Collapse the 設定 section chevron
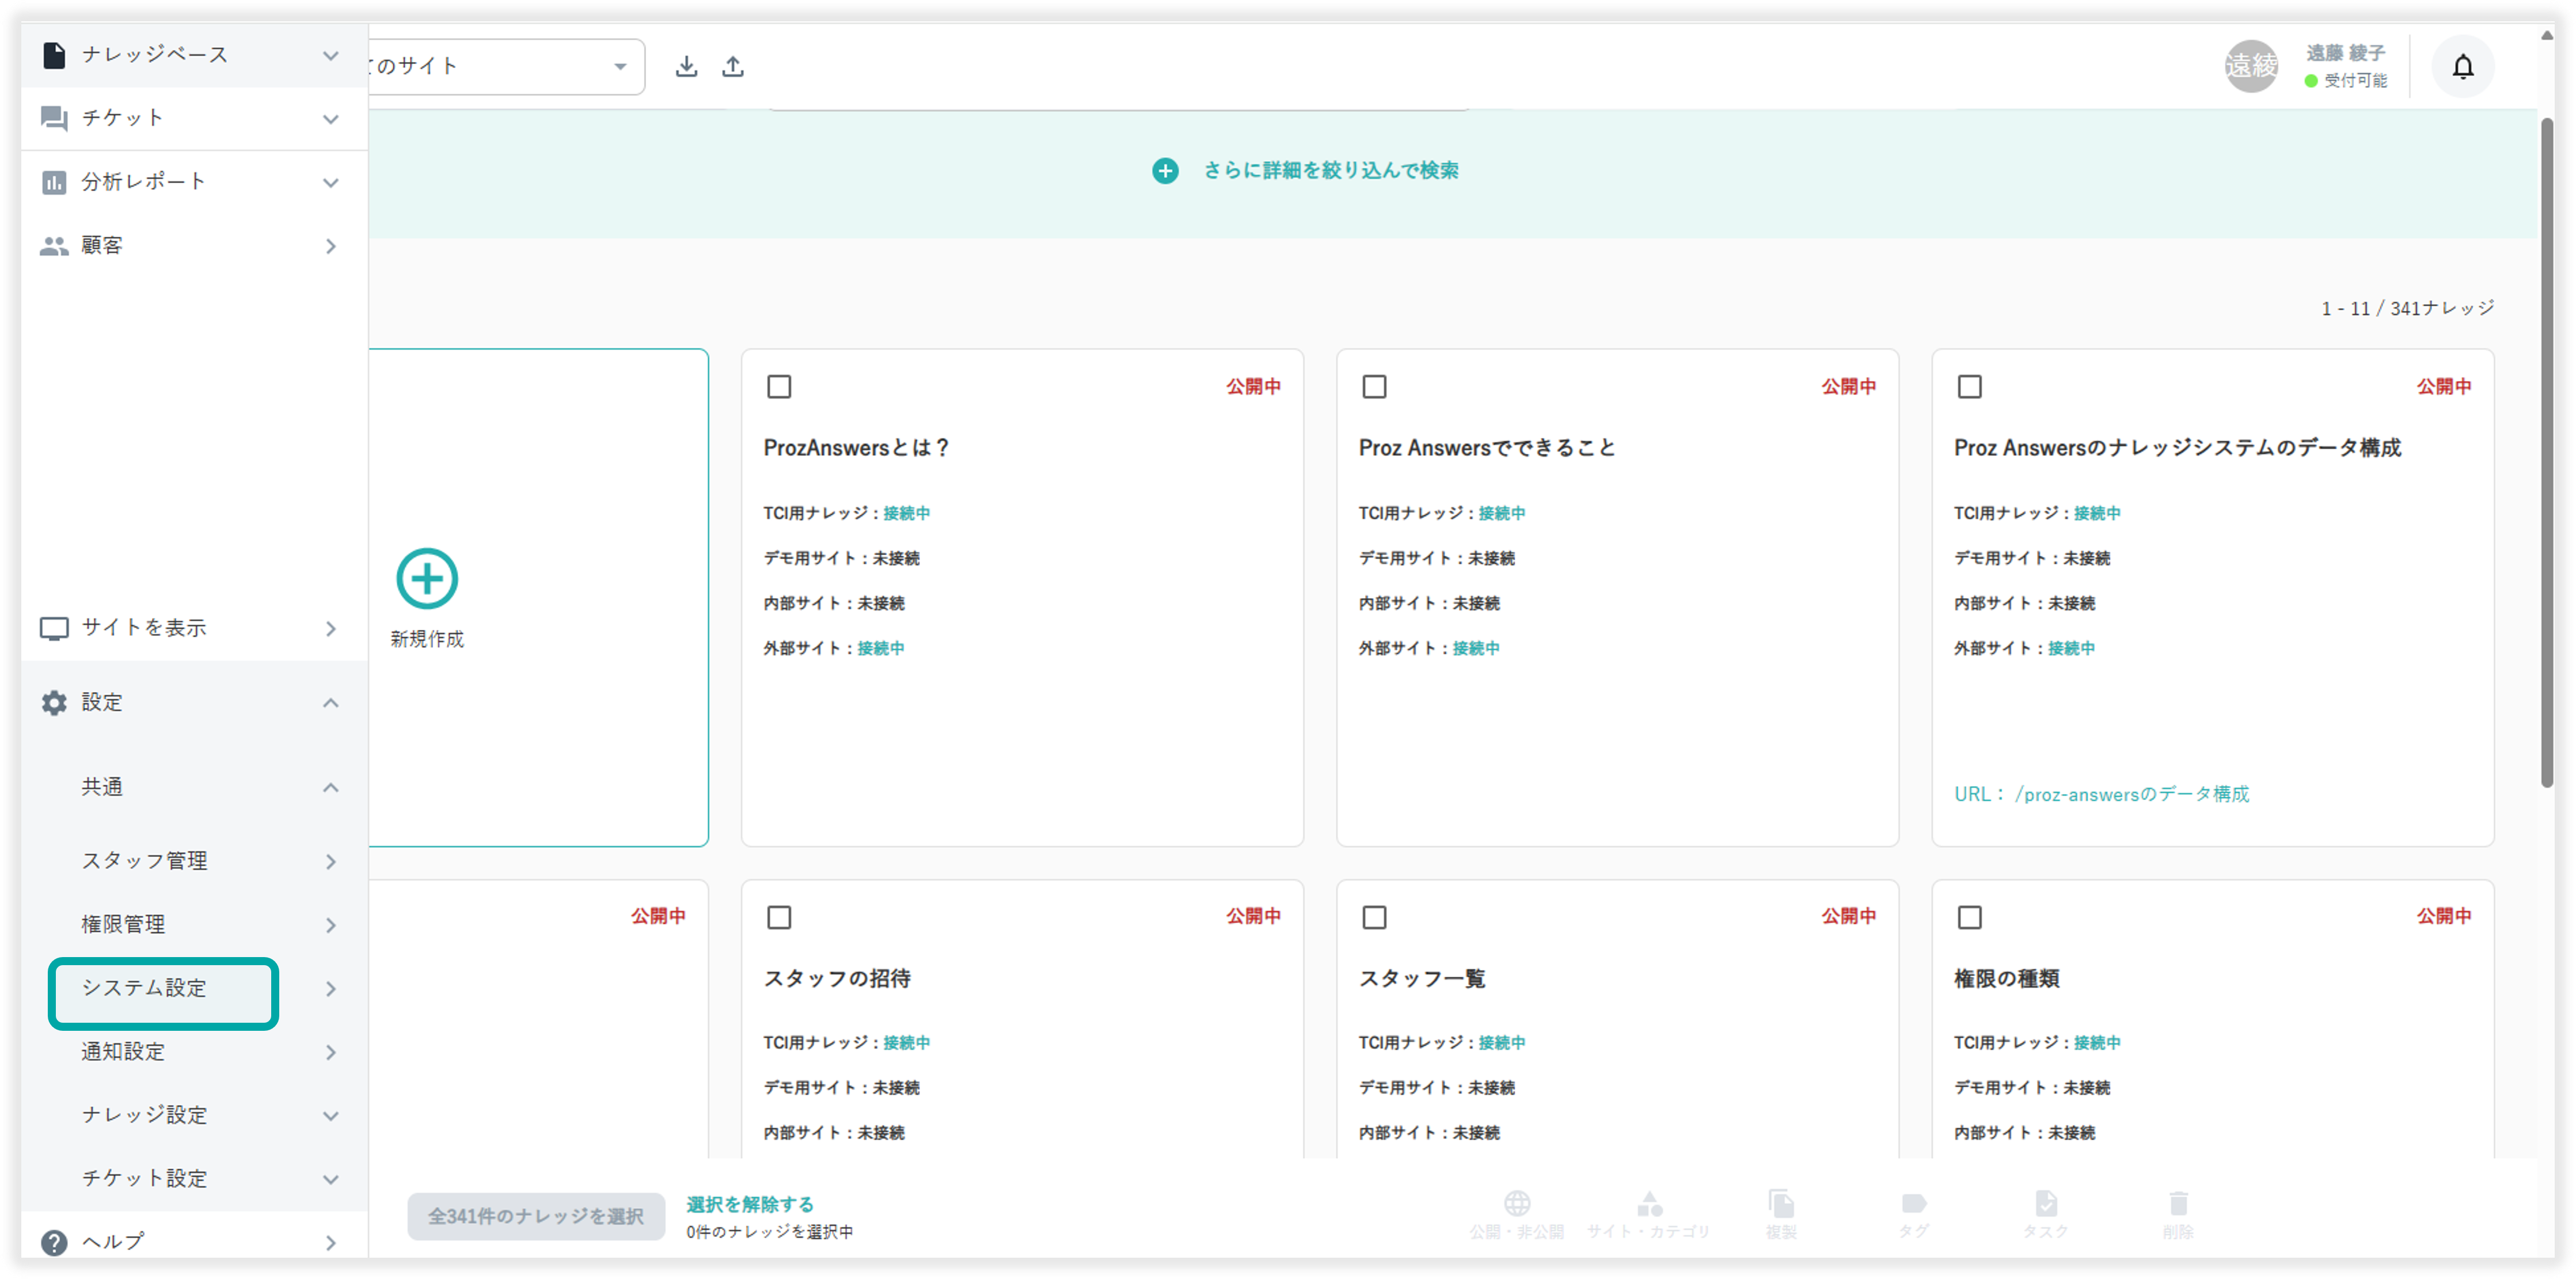This screenshot has width=2576, height=1279. point(331,703)
